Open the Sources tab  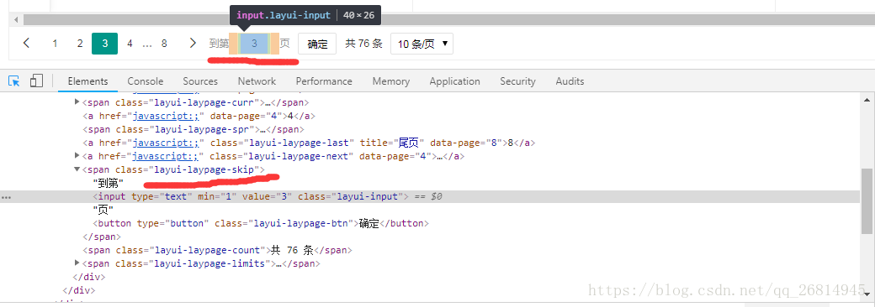pyautogui.click(x=200, y=81)
